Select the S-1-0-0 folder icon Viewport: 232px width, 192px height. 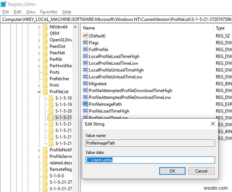pyautogui.click(x=45, y=176)
